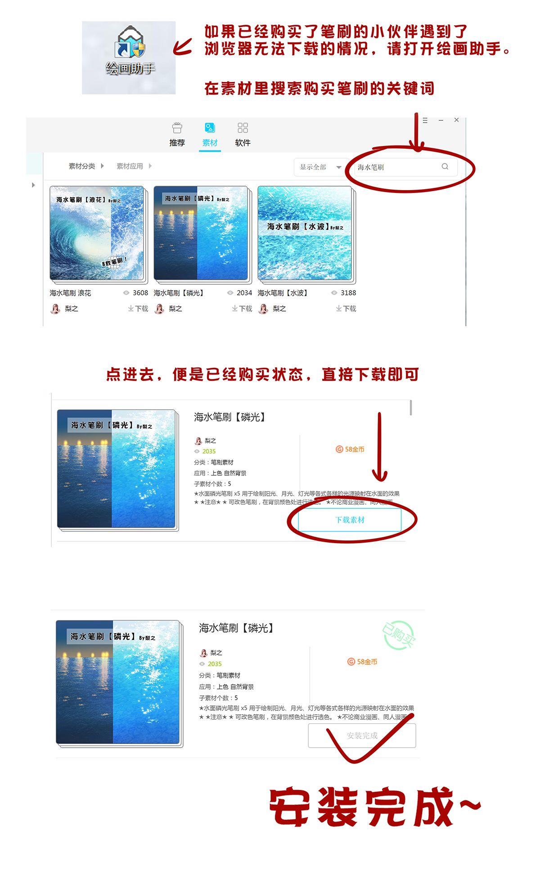The image size is (540, 877).
Task: Download 海水笔刷 浪花 via 下载 link
Action: click(x=138, y=308)
